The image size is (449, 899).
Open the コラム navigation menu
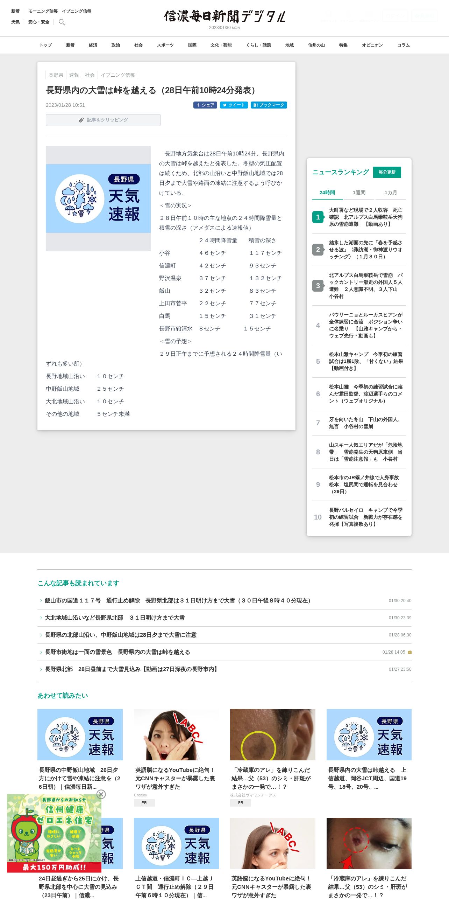pos(404,45)
